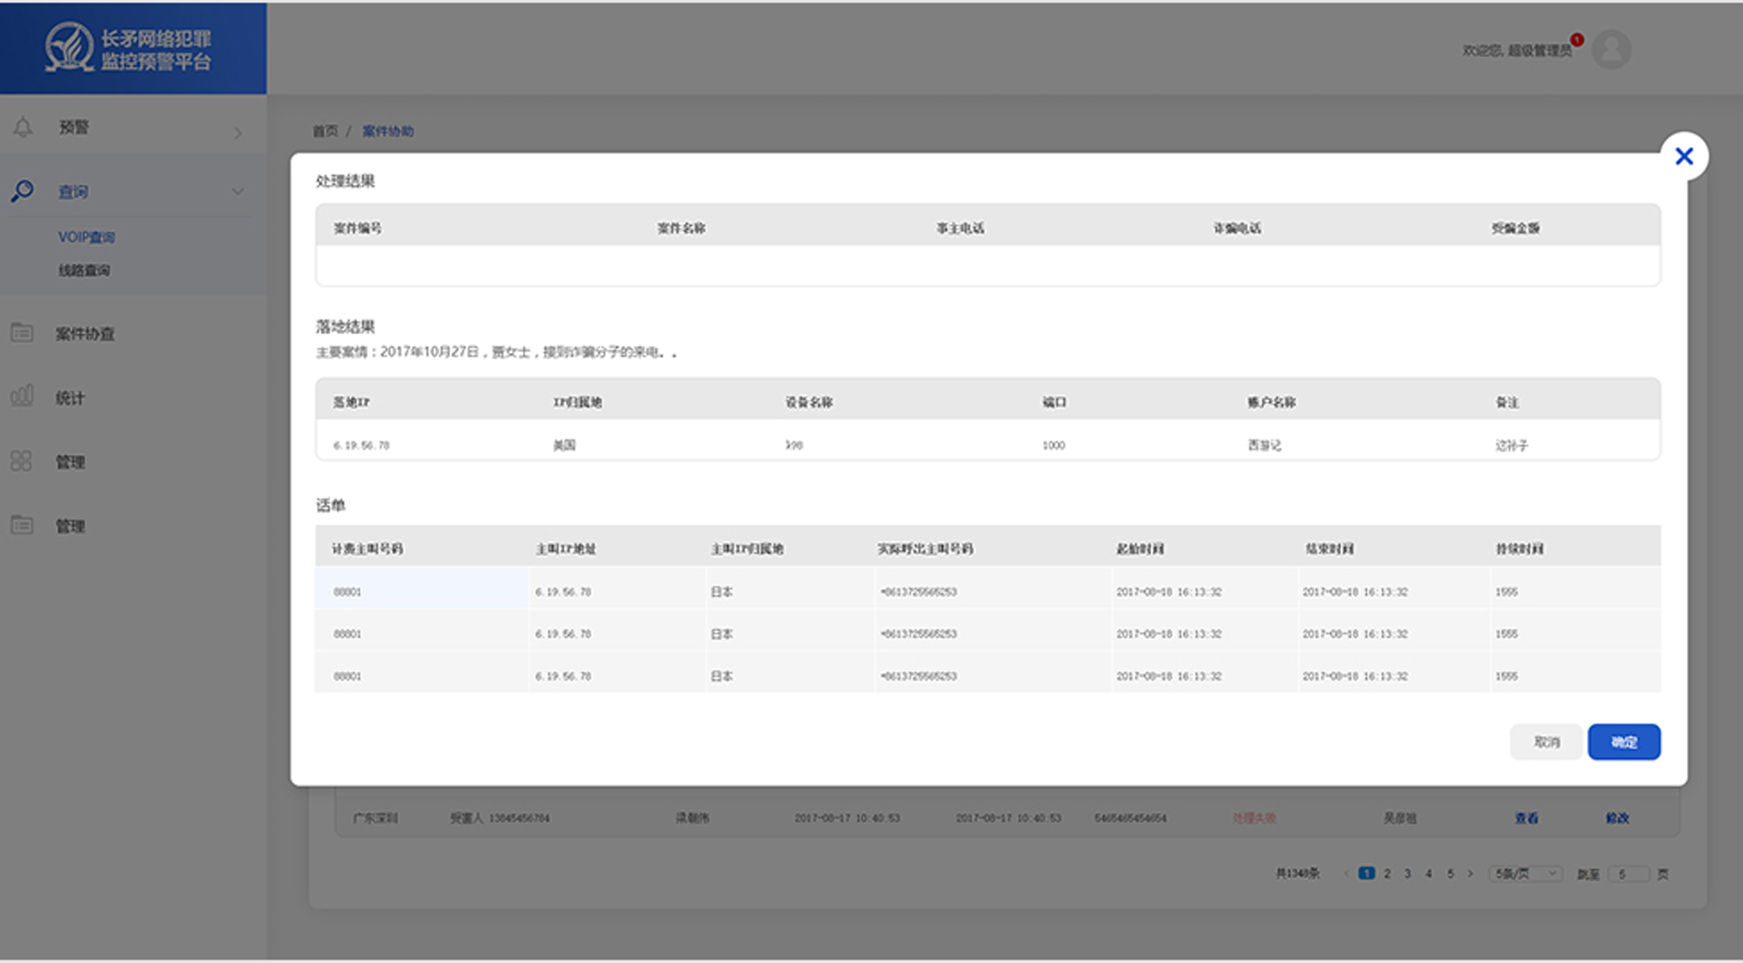Click 查看 in the 广东深圳 background row
The image size is (1743, 963).
point(1527,818)
